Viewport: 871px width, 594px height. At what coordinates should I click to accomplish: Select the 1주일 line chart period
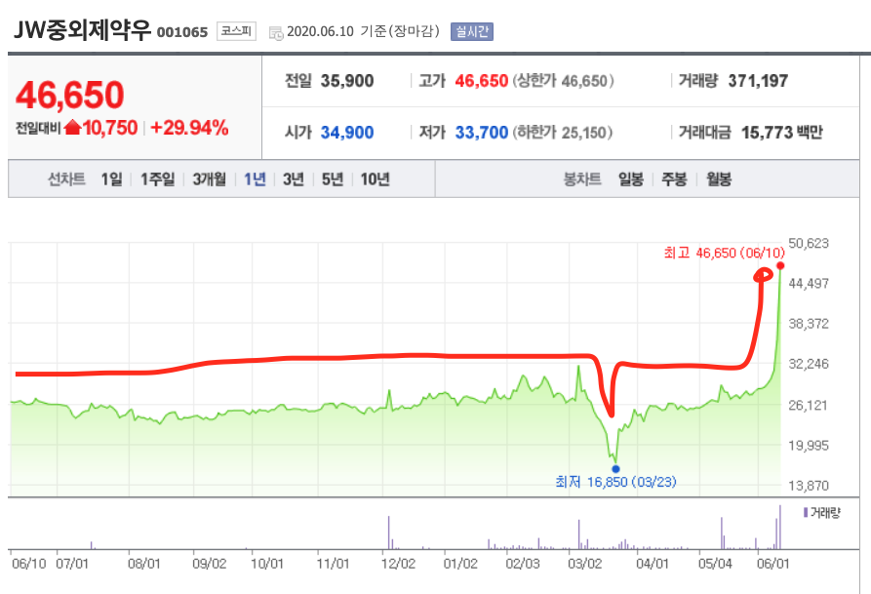[x=157, y=178]
